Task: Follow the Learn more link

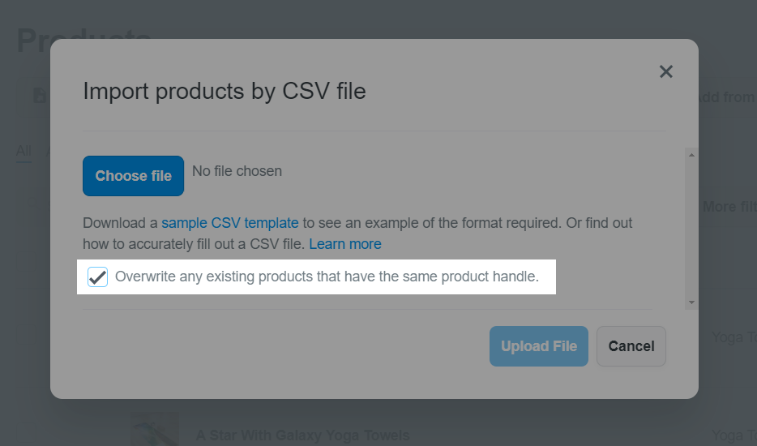Action: (x=345, y=244)
